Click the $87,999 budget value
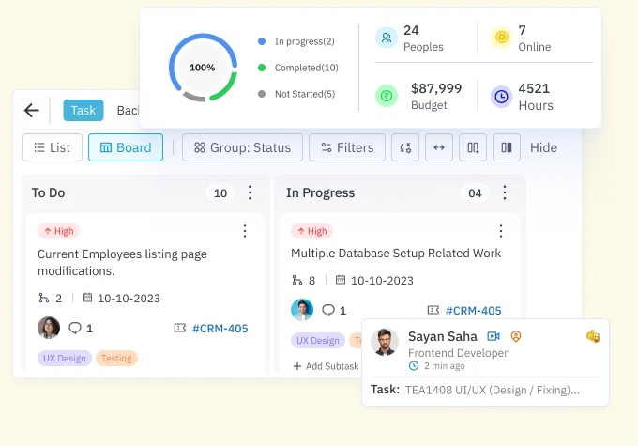This screenshot has width=638, height=446. tap(436, 88)
